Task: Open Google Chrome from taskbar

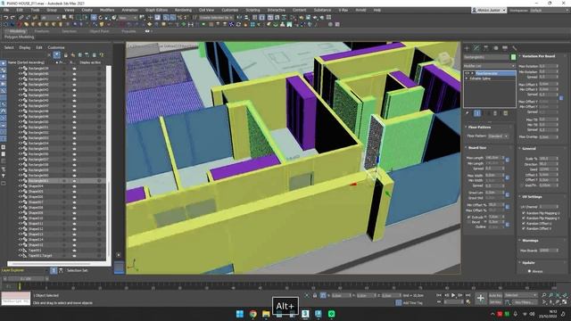Action: 252,314
